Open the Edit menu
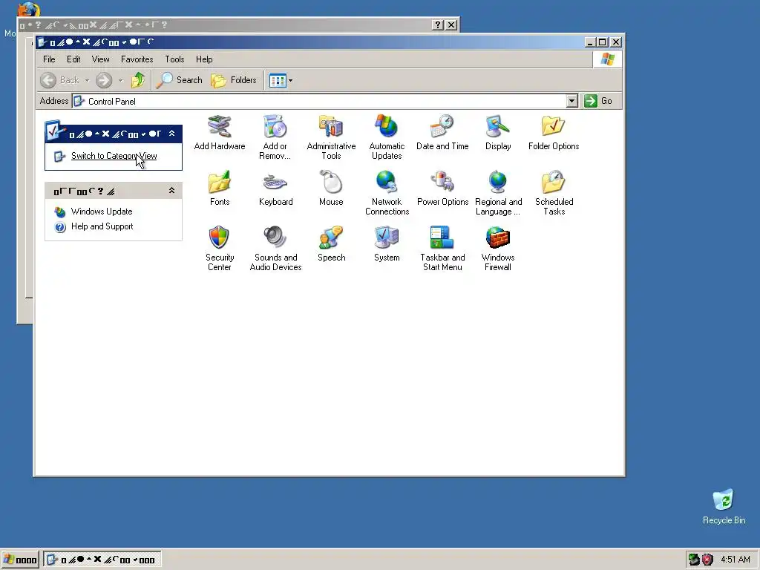The height and width of the screenshot is (570, 760). point(73,59)
